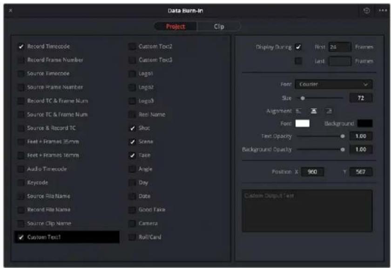
Task: Enable Good Take checkbox
Action: click(x=132, y=210)
